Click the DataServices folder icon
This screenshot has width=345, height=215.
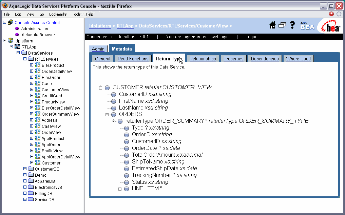pyautogui.click(x=24, y=53)
